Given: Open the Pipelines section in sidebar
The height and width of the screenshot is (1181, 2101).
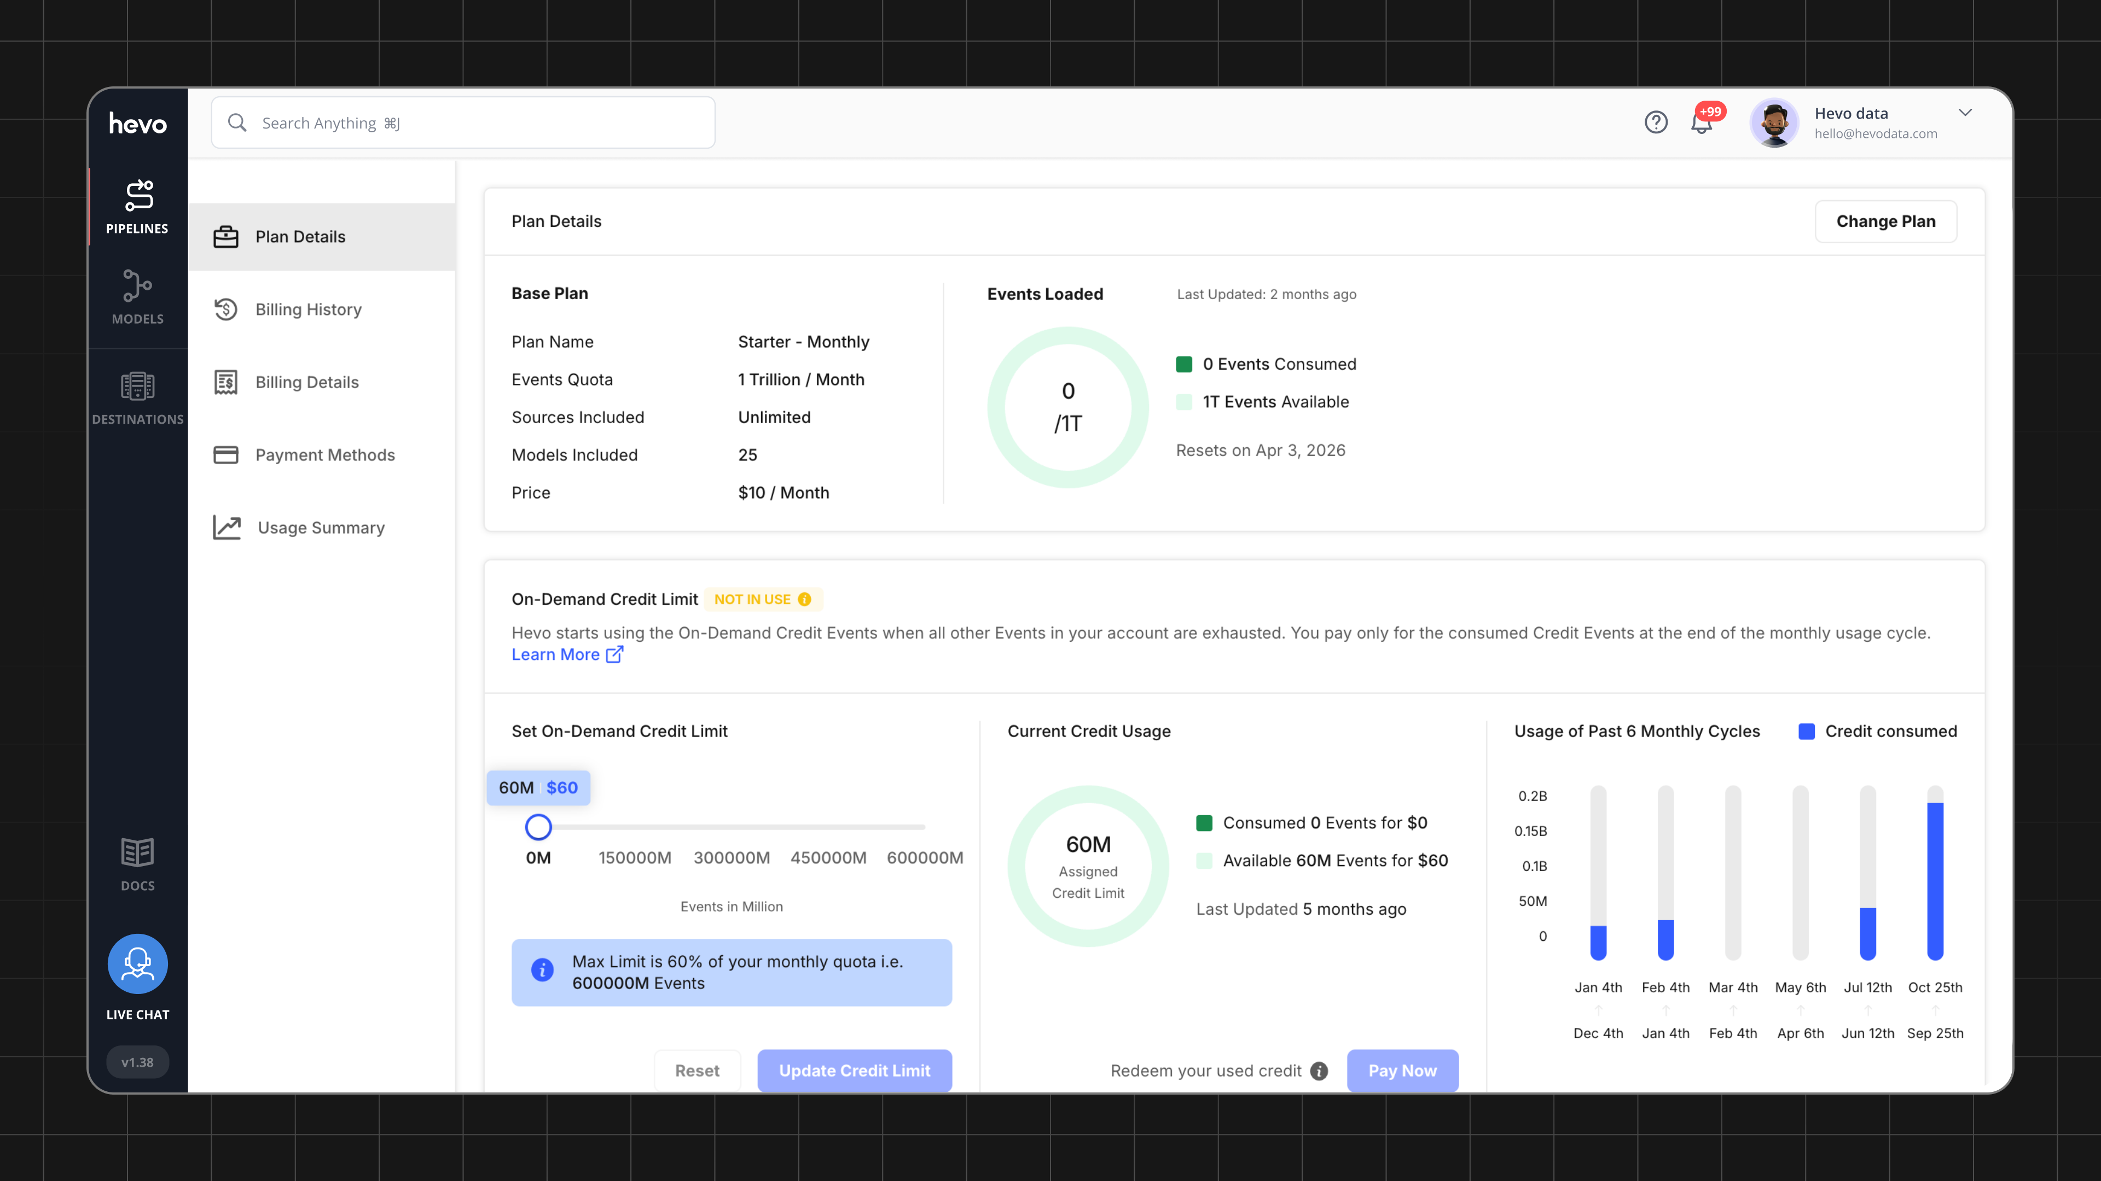Looking at the screenshot, I should point(137,207).
